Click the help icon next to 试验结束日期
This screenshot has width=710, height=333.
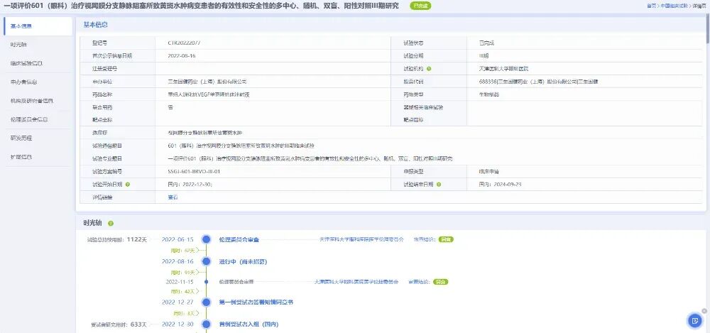tap(436, 185)
